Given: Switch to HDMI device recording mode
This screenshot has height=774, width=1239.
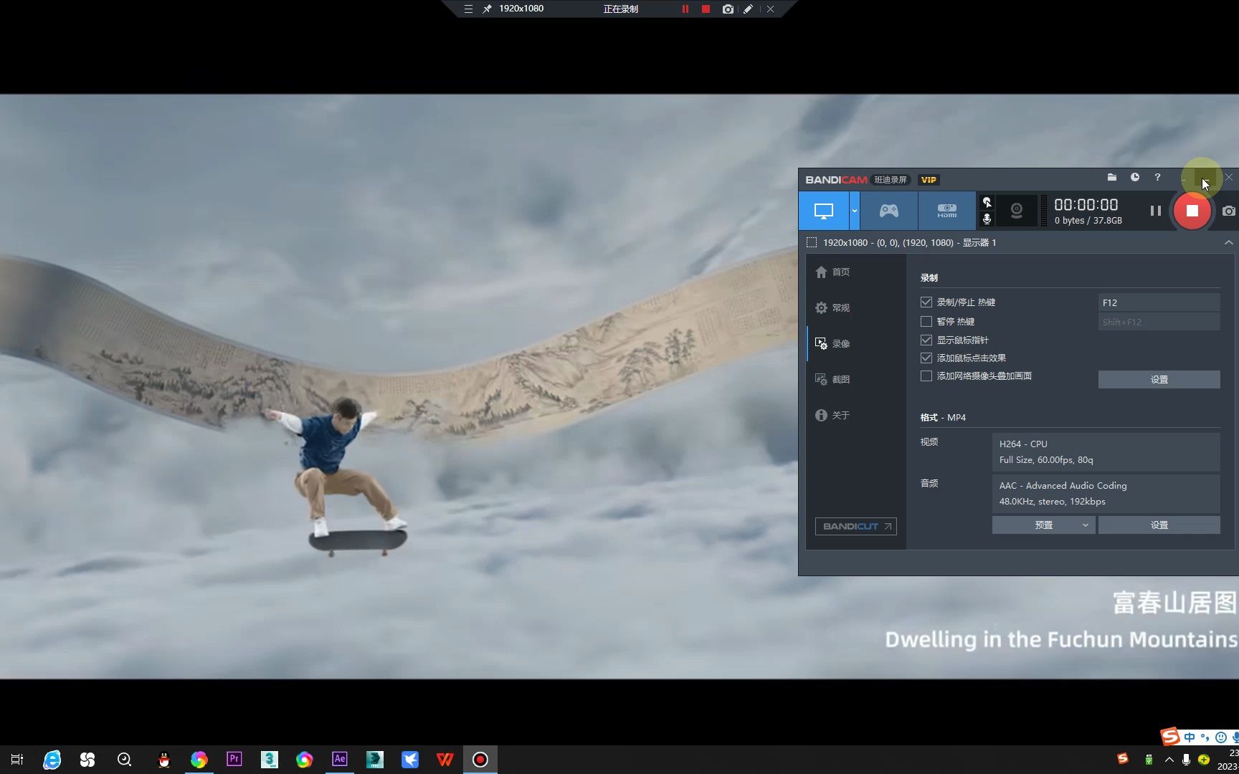Looking at the screenshot, I should (946, 211).
